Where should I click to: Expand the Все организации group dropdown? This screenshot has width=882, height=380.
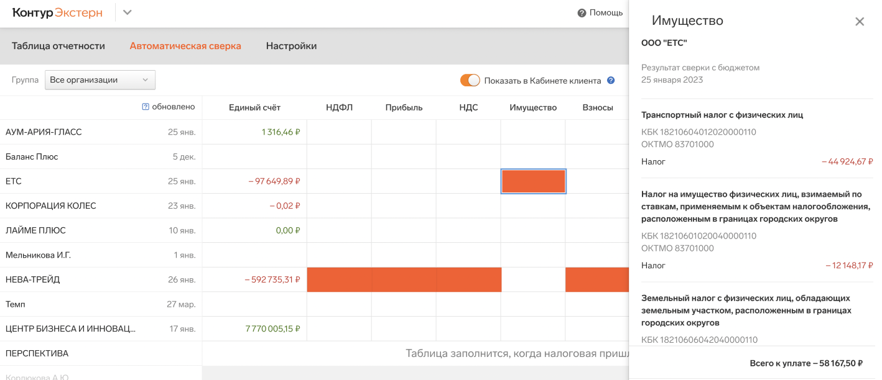pos(100,80)
